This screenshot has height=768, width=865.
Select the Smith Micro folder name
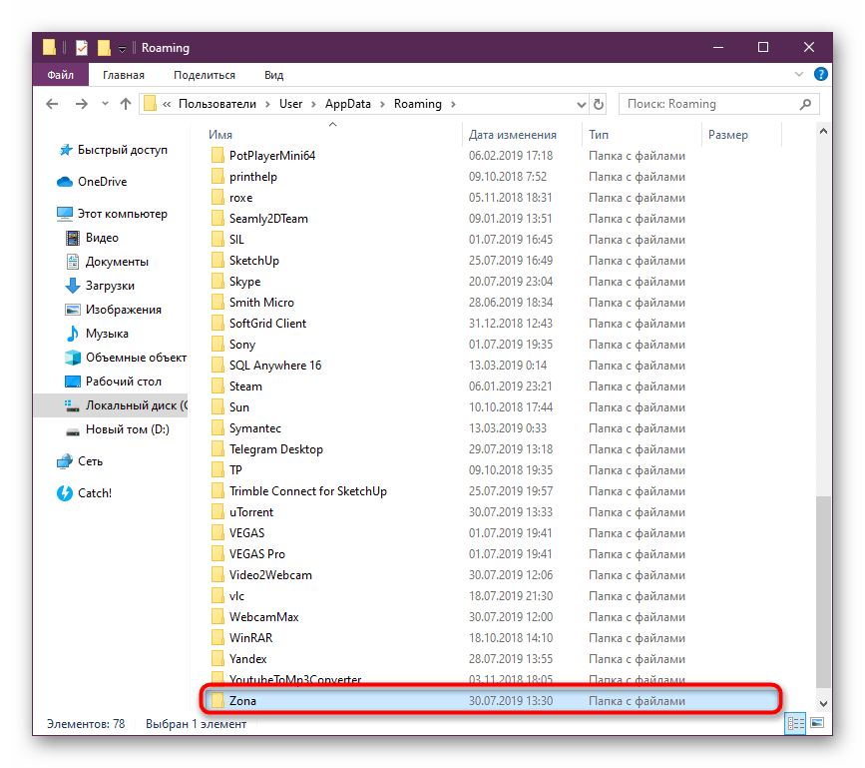click(262, 303)
